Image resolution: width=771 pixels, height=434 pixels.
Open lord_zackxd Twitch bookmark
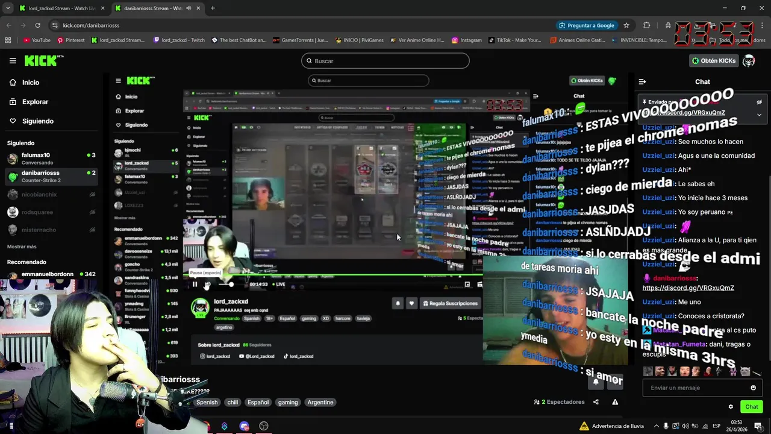[179, 40]
